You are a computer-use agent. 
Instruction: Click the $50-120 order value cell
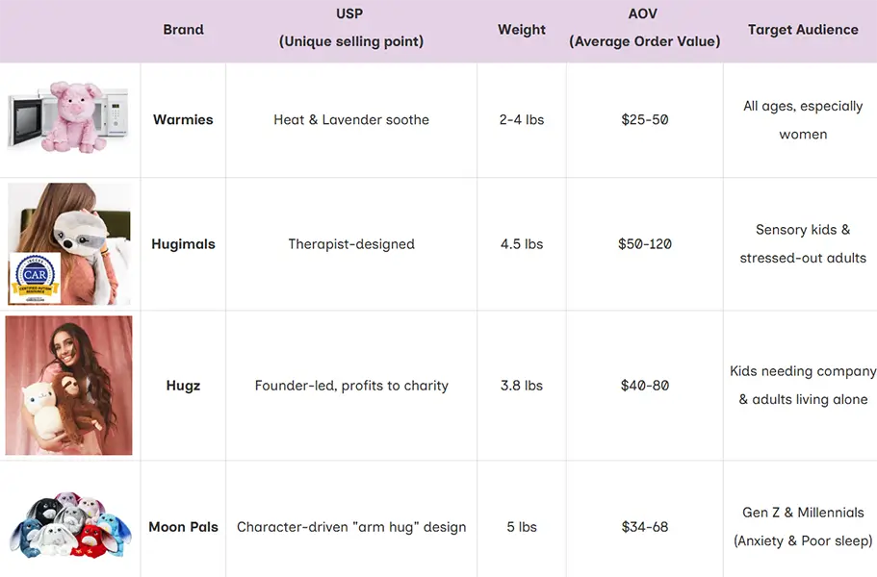click(x=645, y=244)
